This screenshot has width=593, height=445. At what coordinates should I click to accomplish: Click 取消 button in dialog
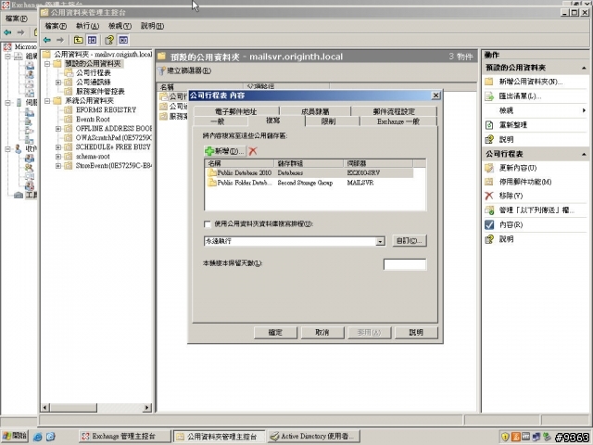322,332
